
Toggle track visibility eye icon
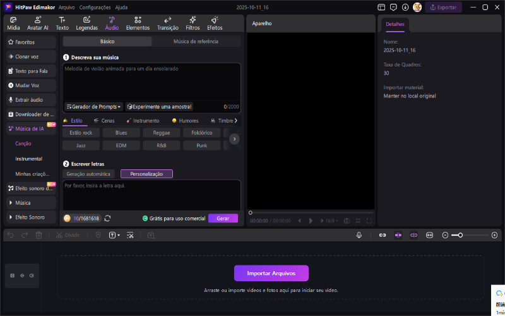pos(22,276)
